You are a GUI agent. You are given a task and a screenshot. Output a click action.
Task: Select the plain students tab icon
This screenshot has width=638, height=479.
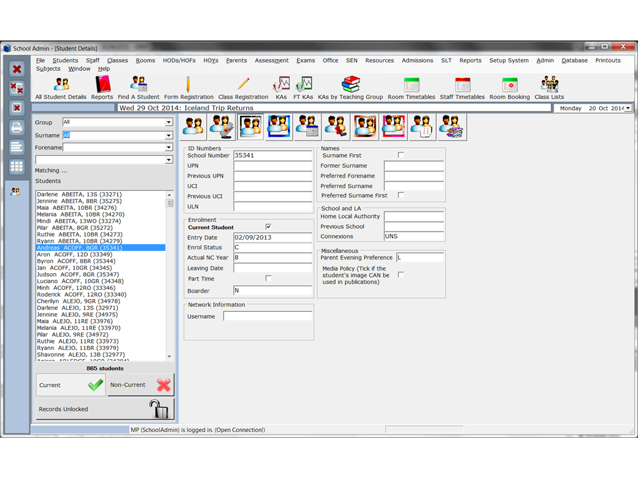(193, 127)
